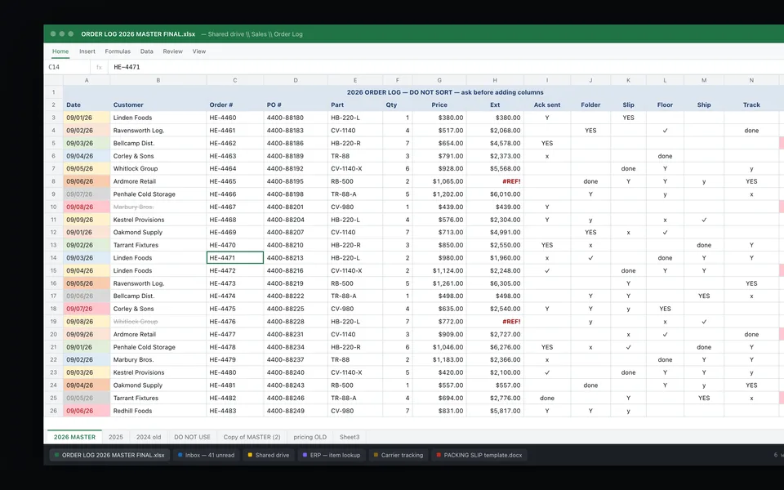Viewport: 784px width, 490px height.
Task: Click the Order # header cell
Action: coord(235,105)
